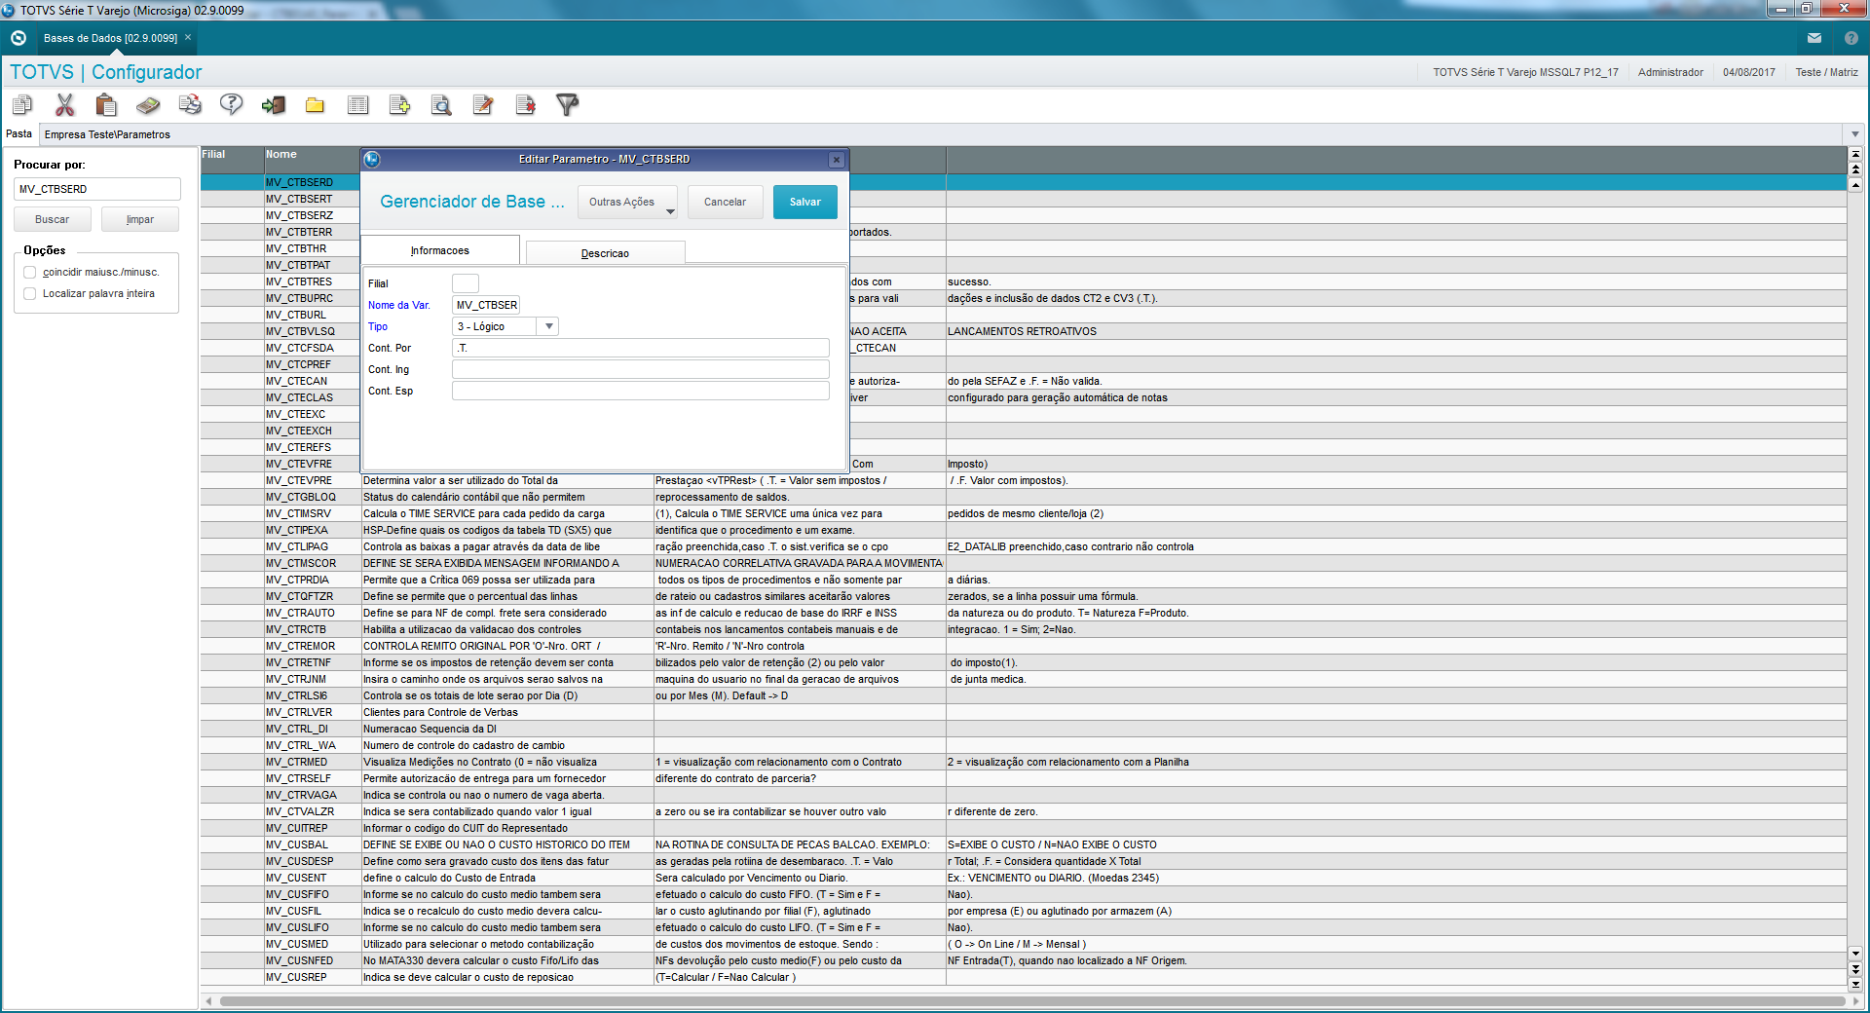The width and height of the screenshot is (1870, 1013).
Task: Select the MV_CUSBAL row
Action: point(1024,844)
